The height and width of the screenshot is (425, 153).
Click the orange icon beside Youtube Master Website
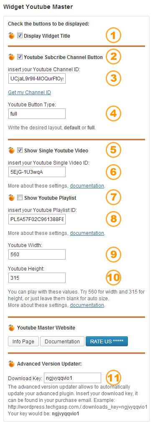tap(11, 328)
